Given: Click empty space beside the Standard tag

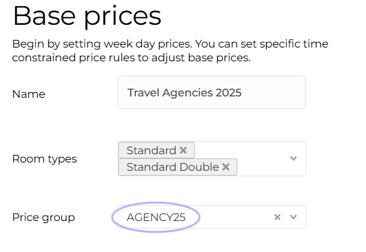Looking at the screenshot, I should click(240, 150).
